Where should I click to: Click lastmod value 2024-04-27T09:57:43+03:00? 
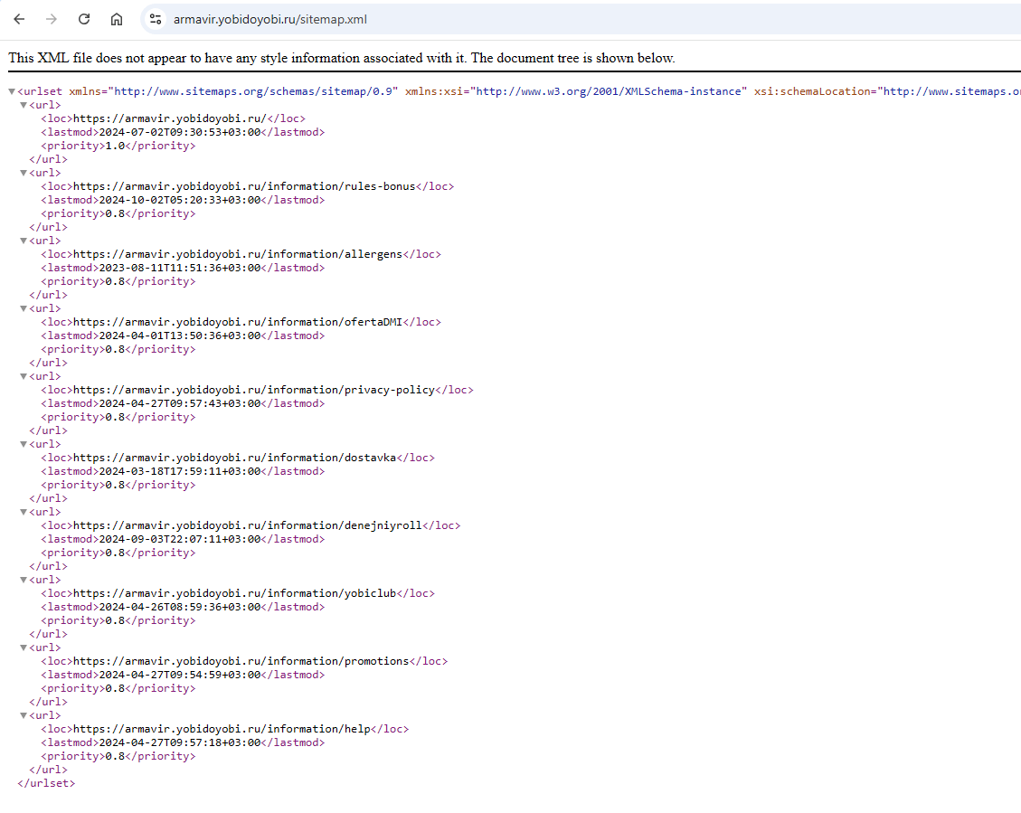(x=180, y=403)
